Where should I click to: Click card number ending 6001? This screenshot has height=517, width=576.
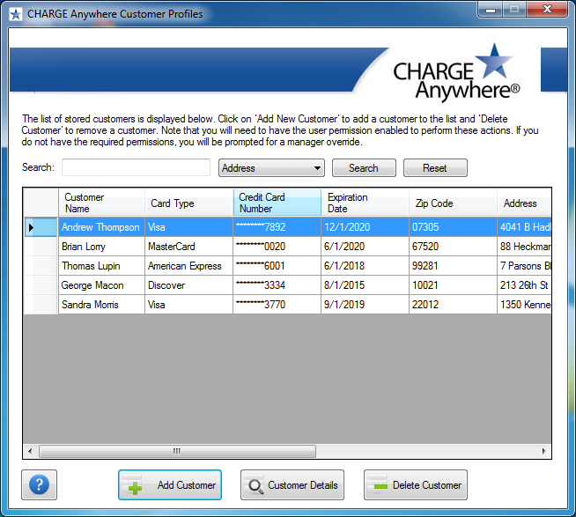pyautogui.click(x=277, y=266)
